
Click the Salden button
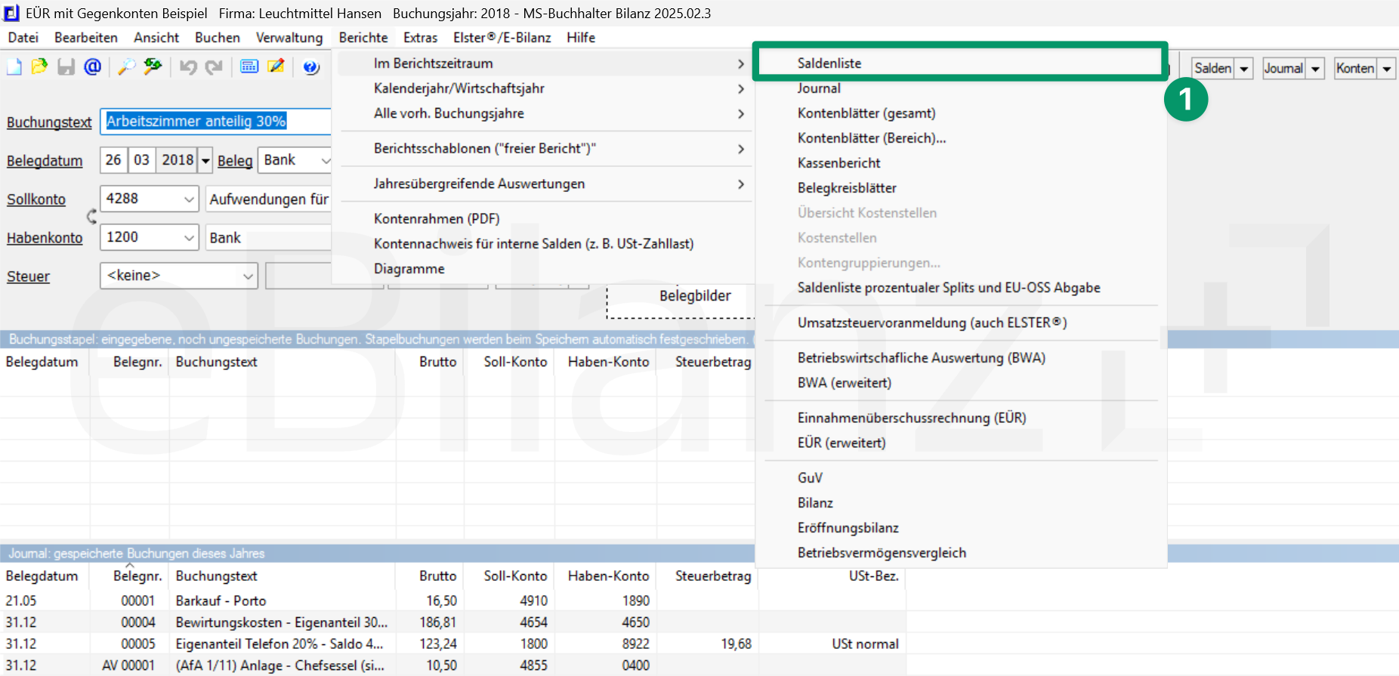[x=1213, y=69]
